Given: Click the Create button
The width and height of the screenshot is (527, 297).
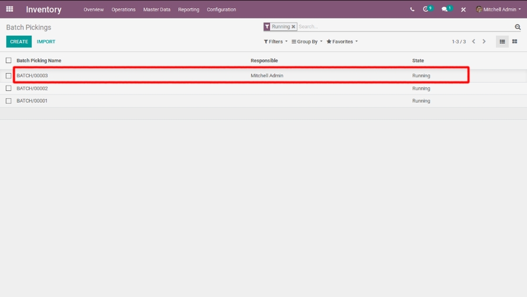Looking at the screenshot, I should (x=19, y=42).
